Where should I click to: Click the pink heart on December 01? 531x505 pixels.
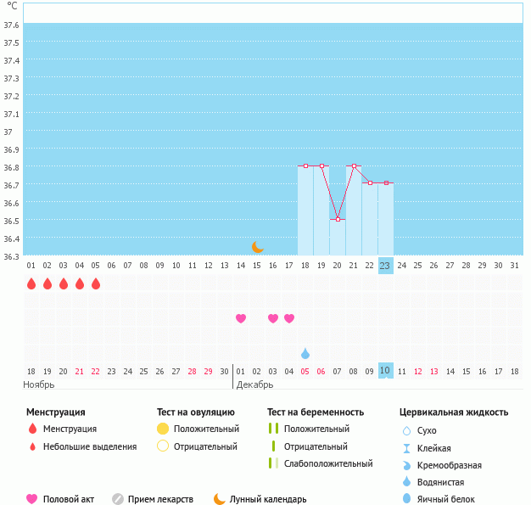pos(241,318)
